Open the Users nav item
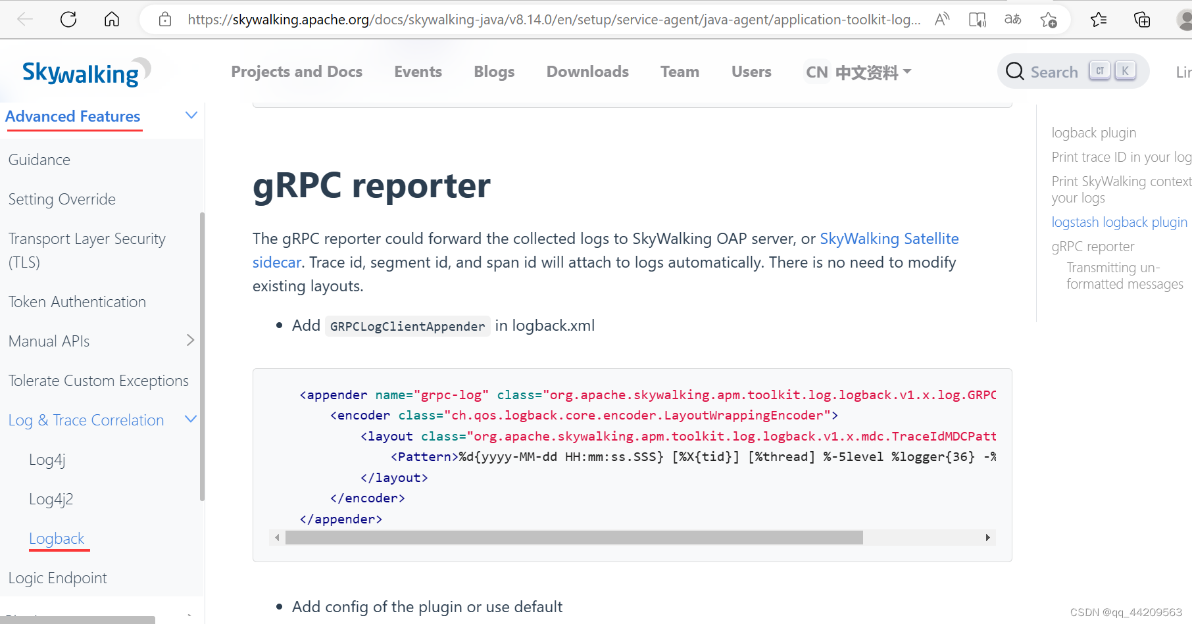Viewport: 1192px width, 624px height. [x=751, y=72]
